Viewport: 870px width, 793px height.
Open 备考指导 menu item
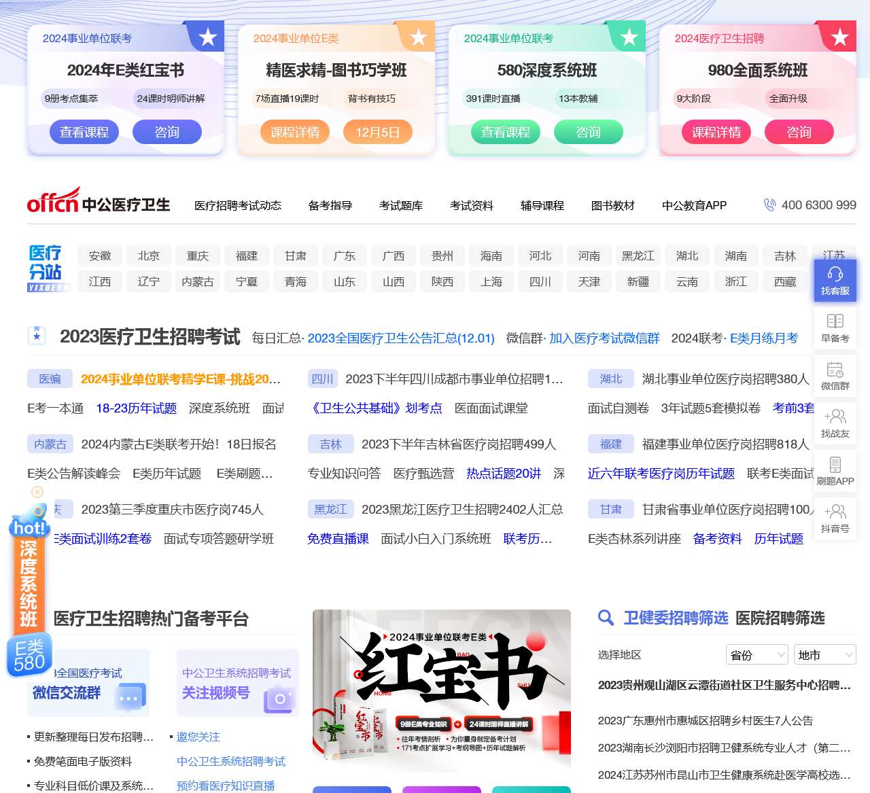point(330,205)
